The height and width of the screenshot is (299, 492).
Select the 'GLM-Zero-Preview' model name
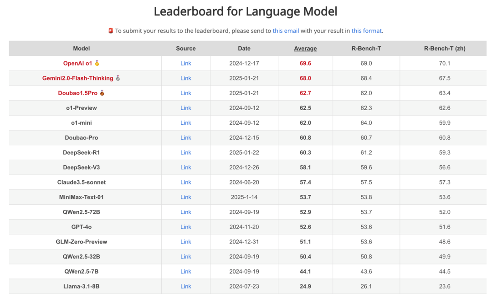81,242
